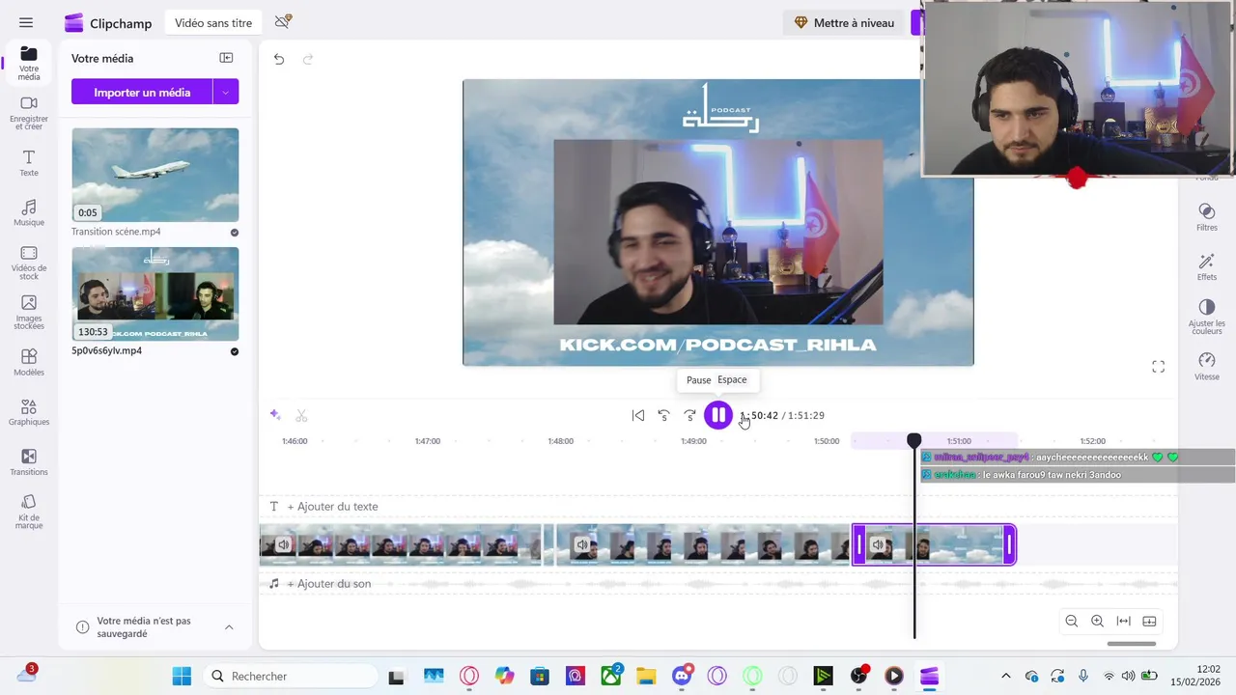This screenshot has height=695, width=1236.
Task: Undo the last edit
Action: coord(279,59)
